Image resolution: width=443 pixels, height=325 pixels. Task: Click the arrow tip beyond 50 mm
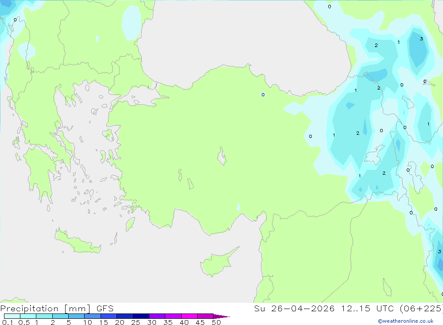coord(221,316)
